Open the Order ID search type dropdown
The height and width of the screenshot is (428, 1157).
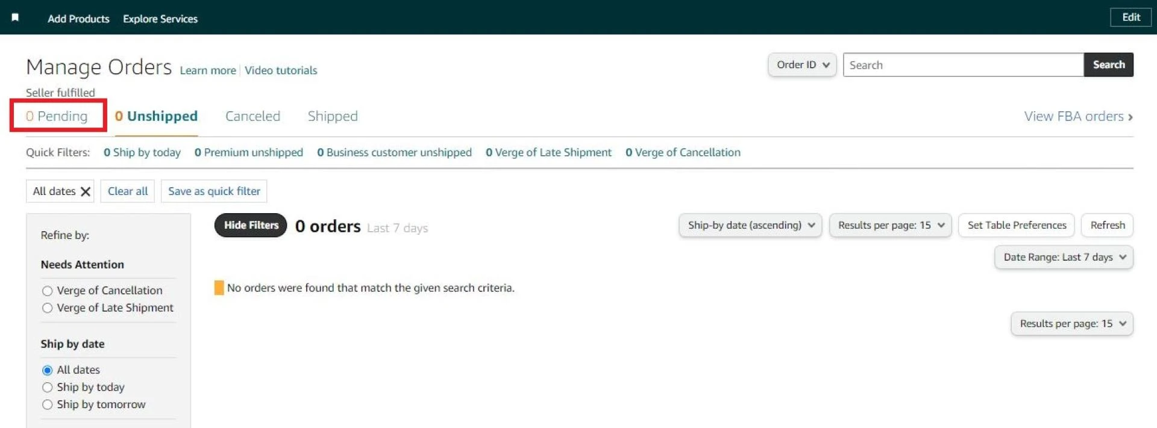point(801,64)
